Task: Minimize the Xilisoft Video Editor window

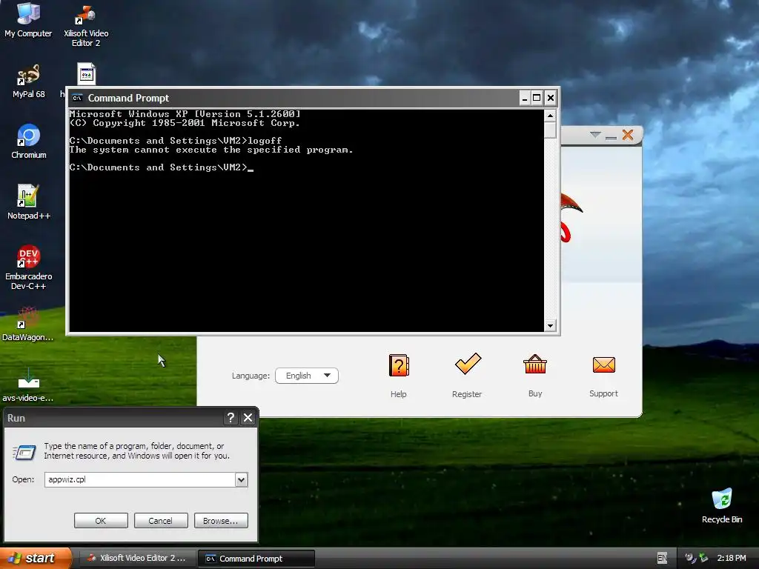Action: point(611,137)
